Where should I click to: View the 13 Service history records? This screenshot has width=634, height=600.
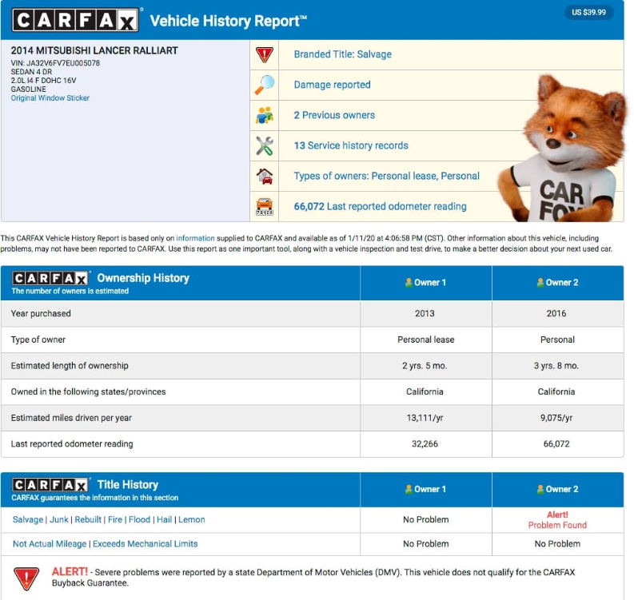[351, 145]
